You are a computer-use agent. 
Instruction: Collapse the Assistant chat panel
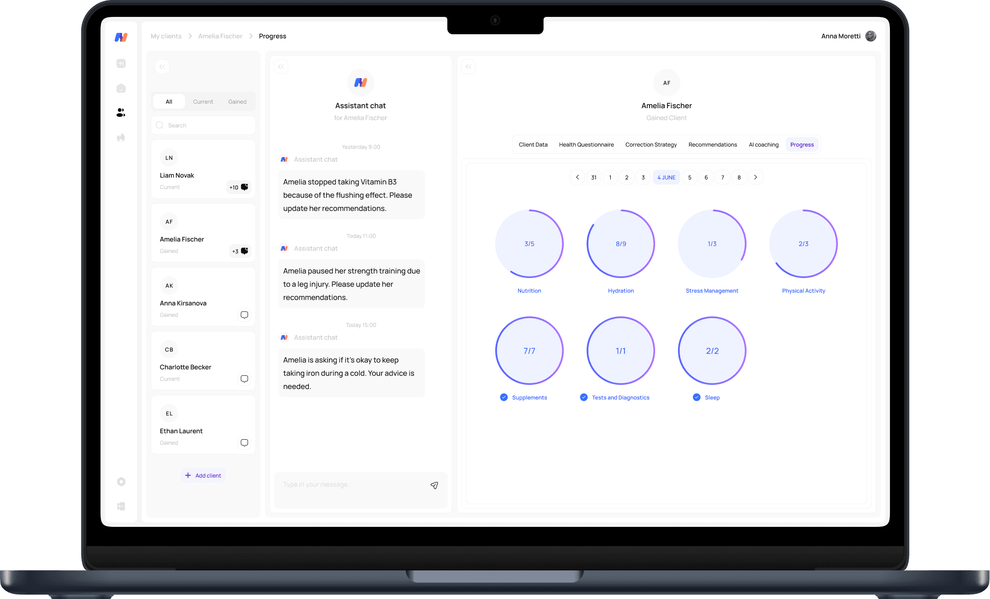click(281, 67)
